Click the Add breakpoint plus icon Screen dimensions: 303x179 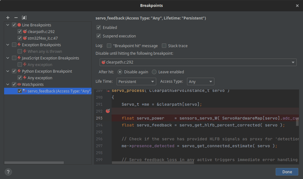(x=8, y=18)
